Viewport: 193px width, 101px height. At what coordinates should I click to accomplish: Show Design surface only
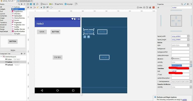(28, 4)
